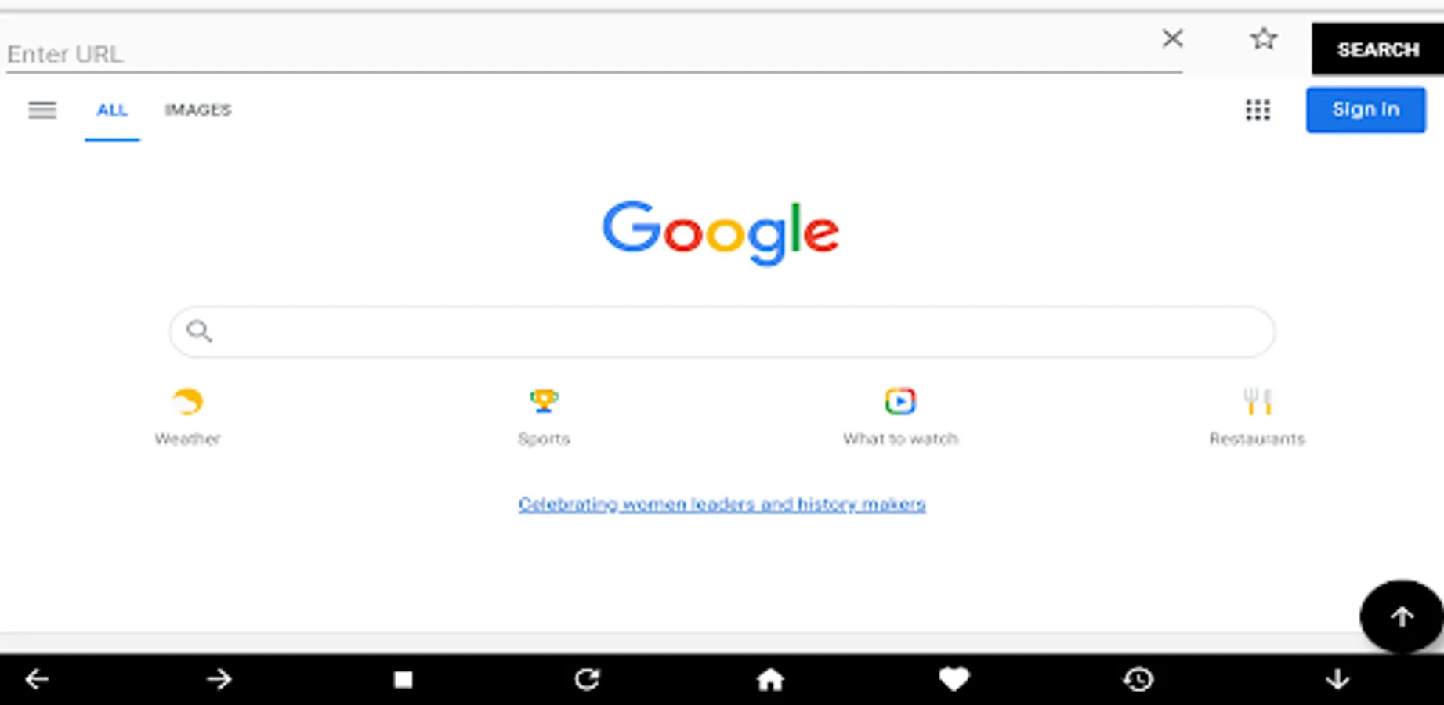The width and height of the screenshot is (1444, 705).
Task: Reload the page with the refresh icon
Action: tap(587, 679)
